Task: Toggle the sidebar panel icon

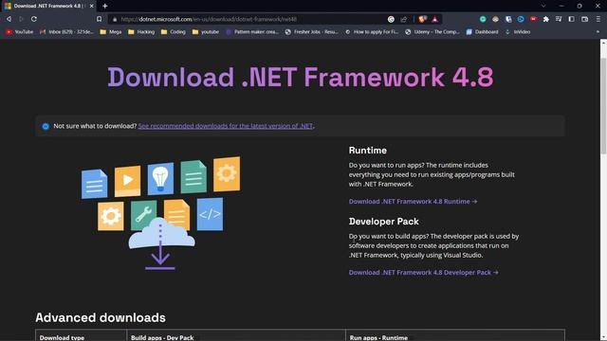Action: click(x=571, y=19)
